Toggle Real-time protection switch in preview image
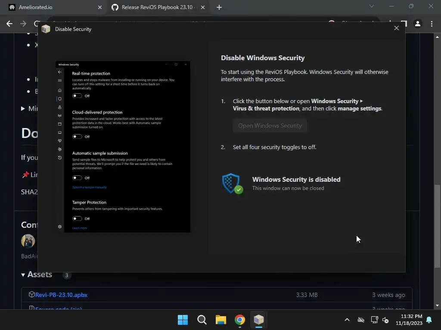Viewport: 441px width, 330px height. point(77,96)
